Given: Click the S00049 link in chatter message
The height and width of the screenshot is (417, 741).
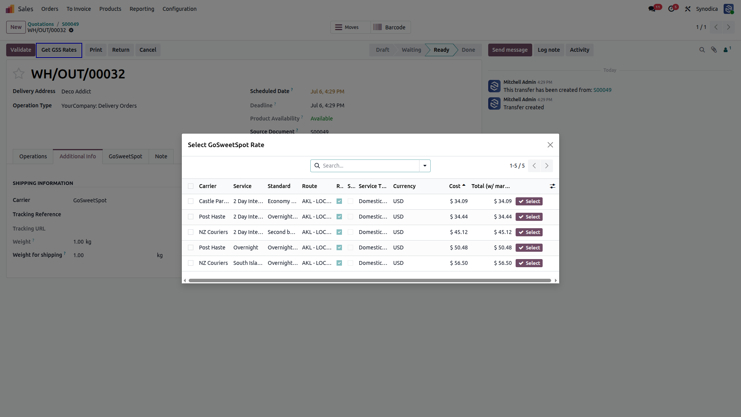Looking at the screenshot, I should [602, 90].
